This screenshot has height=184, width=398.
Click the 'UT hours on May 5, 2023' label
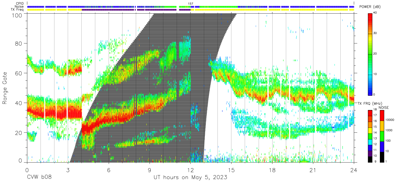[x=190, y=178]
